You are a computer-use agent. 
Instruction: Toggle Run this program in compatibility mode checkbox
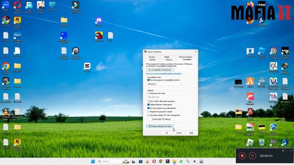148,80
